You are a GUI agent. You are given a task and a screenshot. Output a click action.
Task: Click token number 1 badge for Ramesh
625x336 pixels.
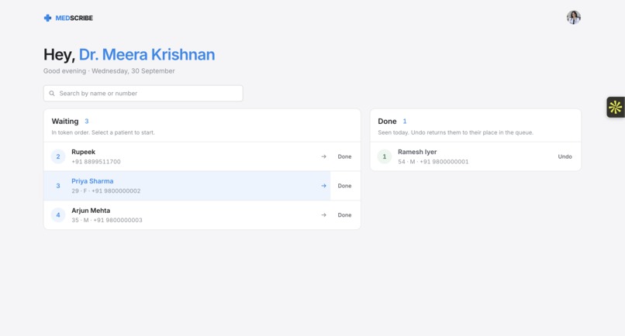[x=385, y=156]
